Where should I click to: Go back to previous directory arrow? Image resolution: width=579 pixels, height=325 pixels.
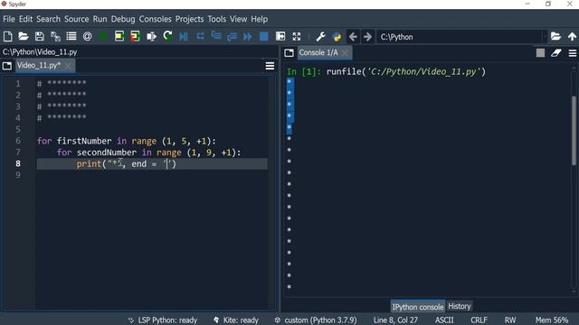tap(353, 37)
